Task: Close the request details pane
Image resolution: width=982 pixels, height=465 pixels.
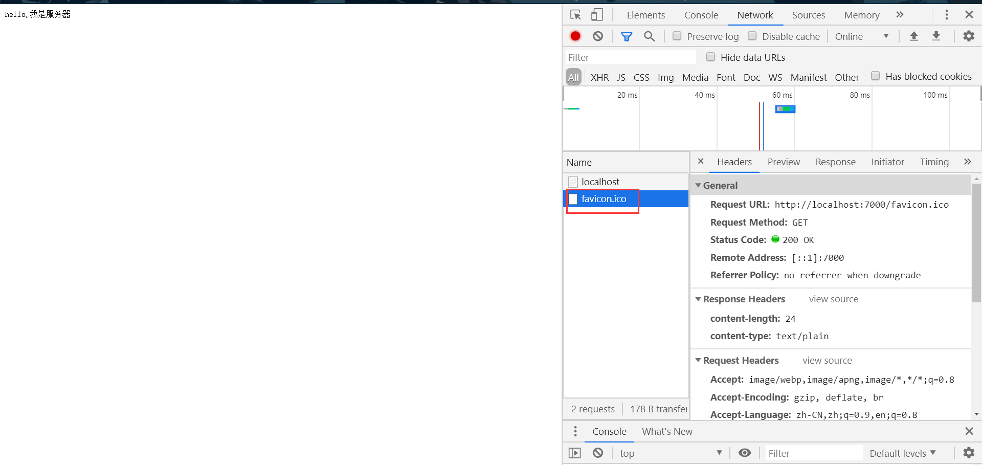Action: point(701,161)
